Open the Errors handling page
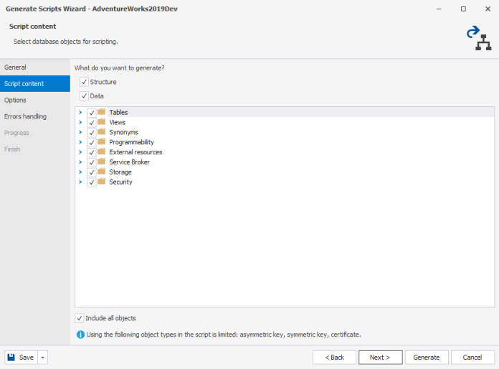 [x=25, y=116]
